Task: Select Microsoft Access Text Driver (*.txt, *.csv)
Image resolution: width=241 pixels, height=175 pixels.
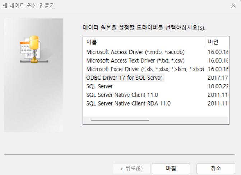Action: (135, 60)
